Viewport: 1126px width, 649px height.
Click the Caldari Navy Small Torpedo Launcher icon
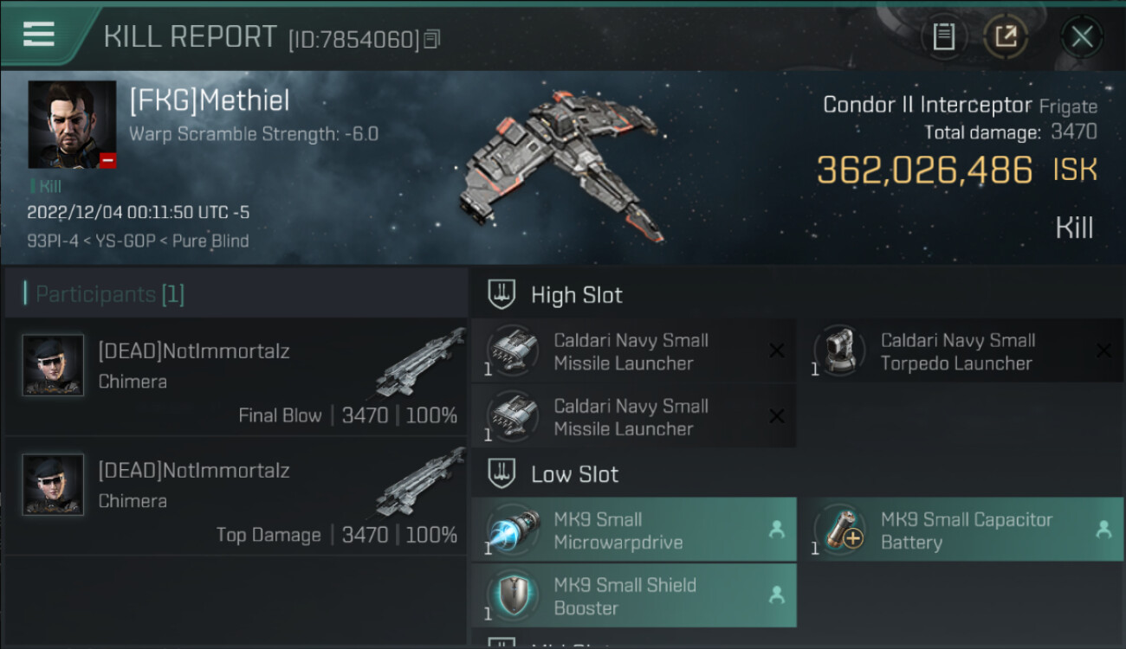pyautogui.click(x=838, y=351)
